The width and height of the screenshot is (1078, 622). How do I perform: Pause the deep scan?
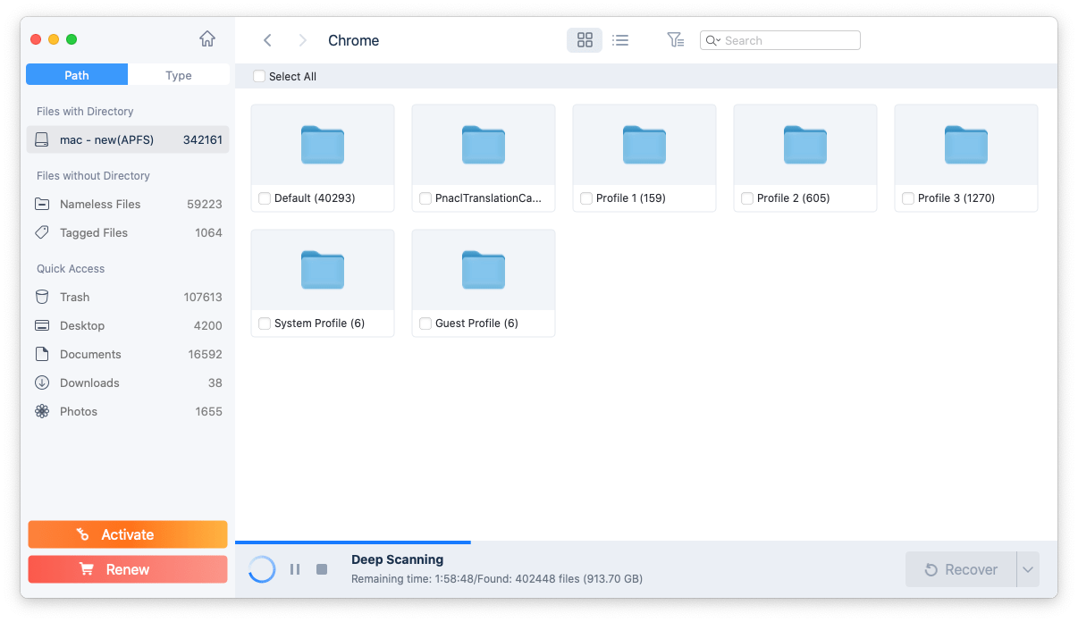click(295, 569)
